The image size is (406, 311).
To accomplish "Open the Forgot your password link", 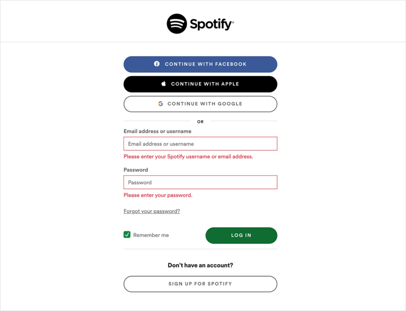I will 151,211.
